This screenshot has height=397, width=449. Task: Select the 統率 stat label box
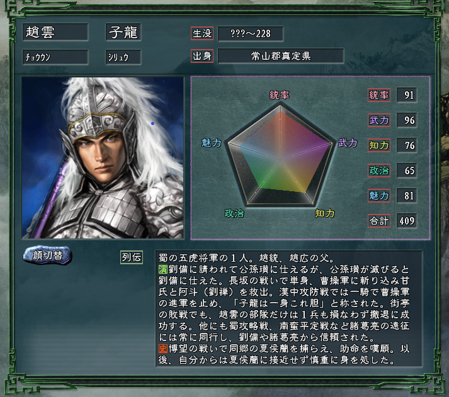point(379,95)
